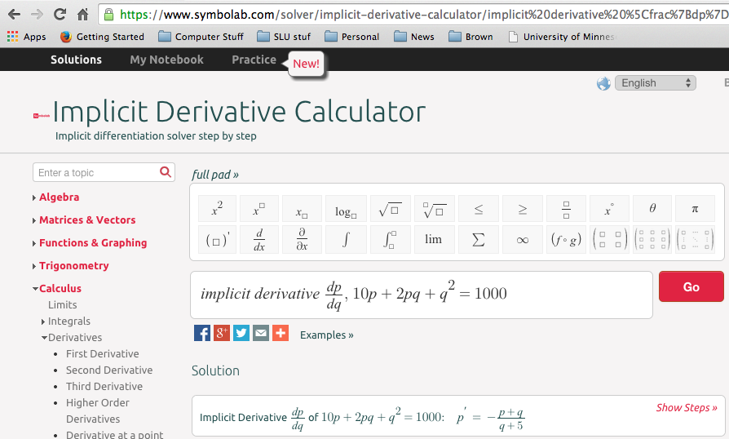Share solution on Facebook

tap(202, 333)
